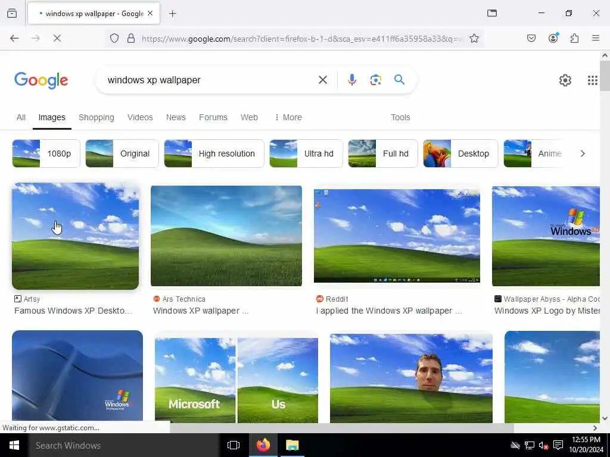
Task: List all tabs button in titlebar
Action: (x=492, y=13)
